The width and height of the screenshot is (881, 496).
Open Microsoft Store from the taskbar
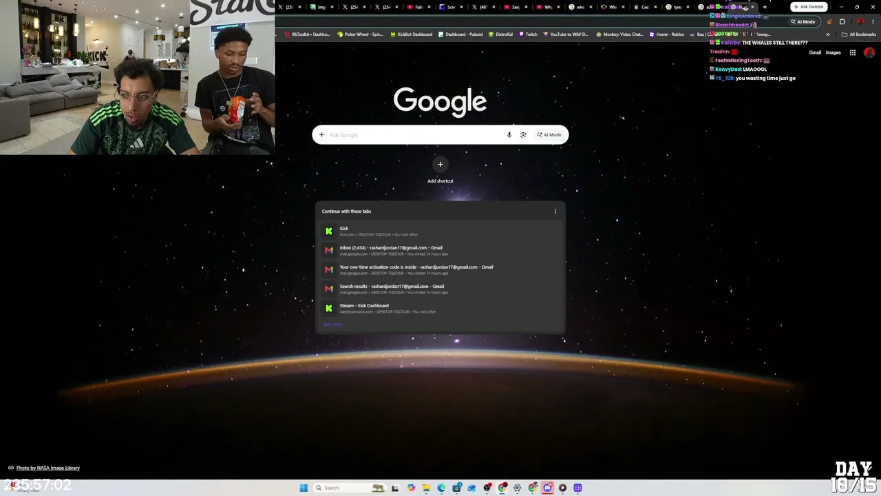pyautogui.click(x=456, y=488)
